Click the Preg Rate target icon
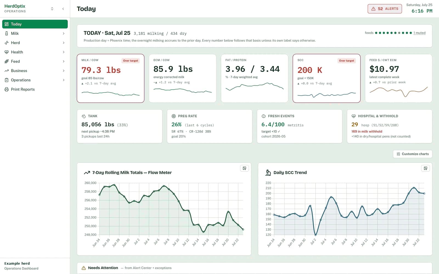The image size is (439, 274). point(174,116)
